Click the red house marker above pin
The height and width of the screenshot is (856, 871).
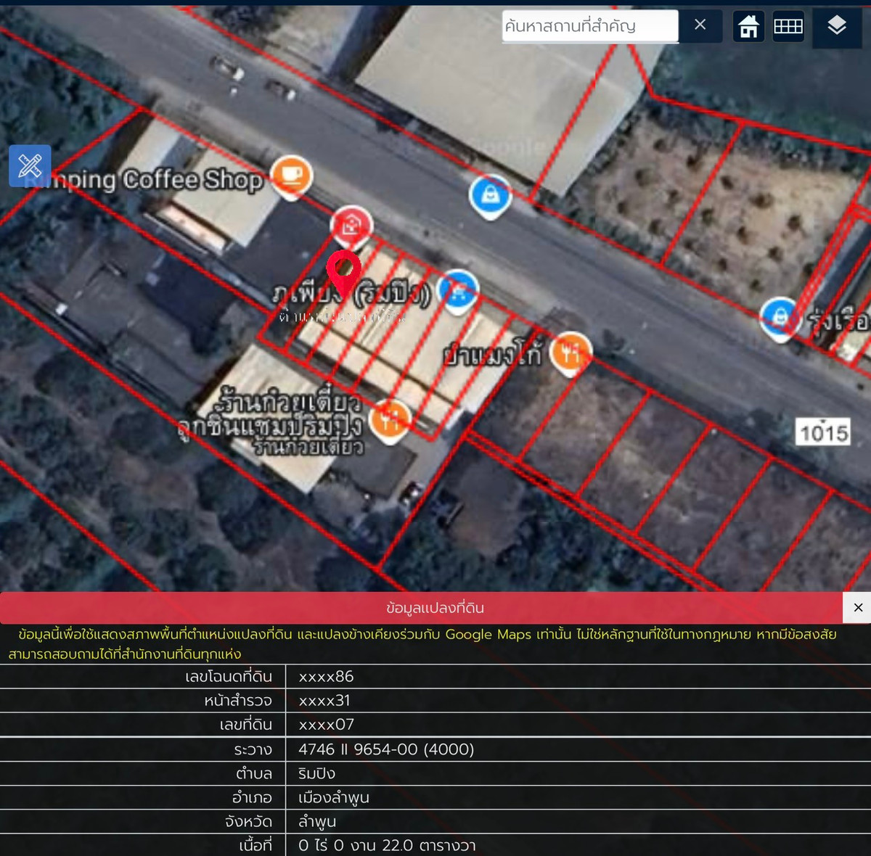pos(351,225)
